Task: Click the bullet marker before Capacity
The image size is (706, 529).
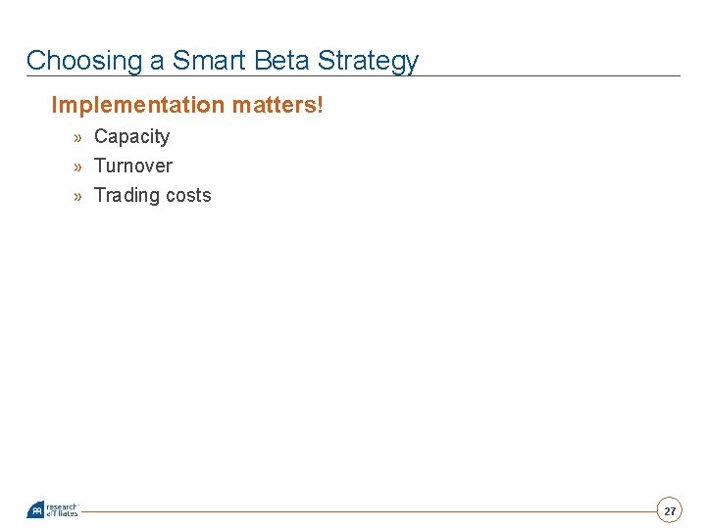Action: [x=77, y=137]
